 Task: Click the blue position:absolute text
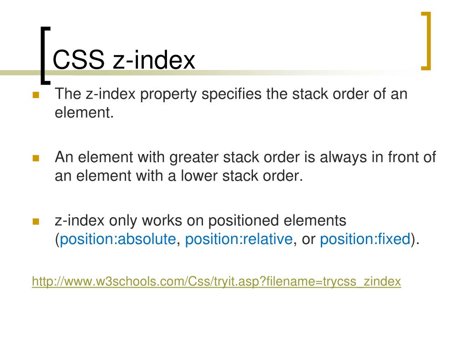(118, 239)
